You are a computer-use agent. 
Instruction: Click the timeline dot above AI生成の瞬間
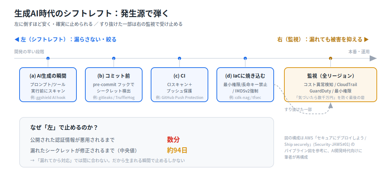[x=48, y=58]
